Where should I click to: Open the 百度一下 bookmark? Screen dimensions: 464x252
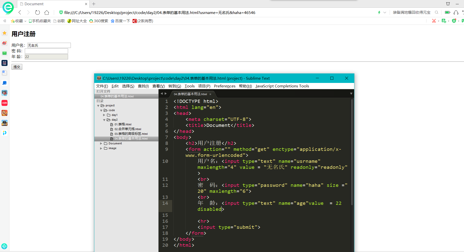coord(121,21)
